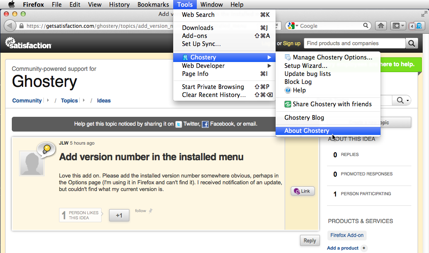Open the Google search engine dropdown
The image size is (429, 253).
[293, 26]
